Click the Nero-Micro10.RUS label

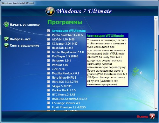64,78
